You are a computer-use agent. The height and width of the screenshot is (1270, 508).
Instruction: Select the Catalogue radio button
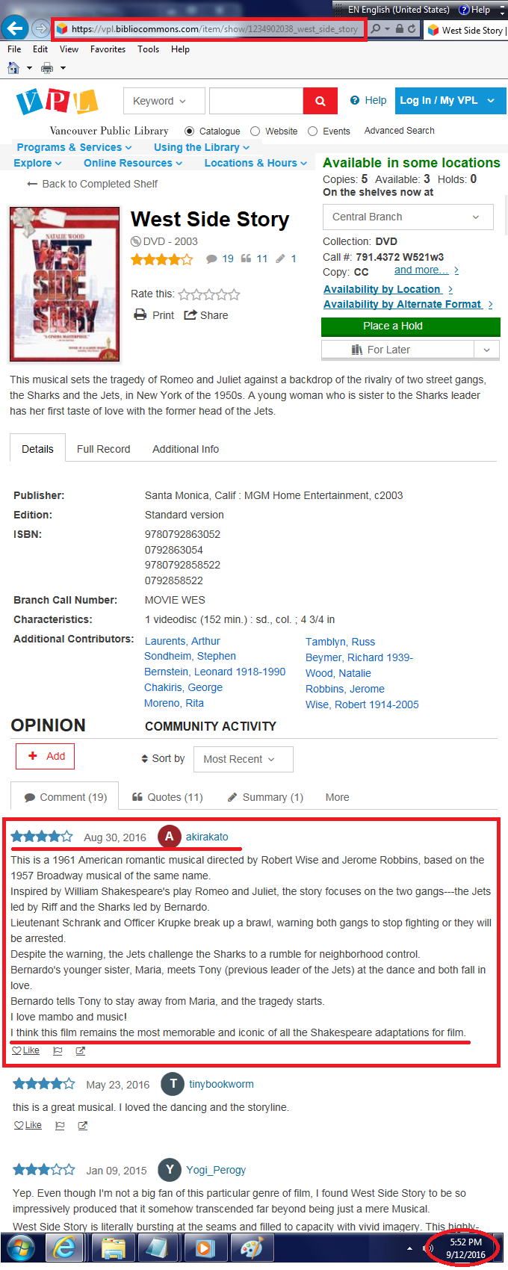coord(189,131)
